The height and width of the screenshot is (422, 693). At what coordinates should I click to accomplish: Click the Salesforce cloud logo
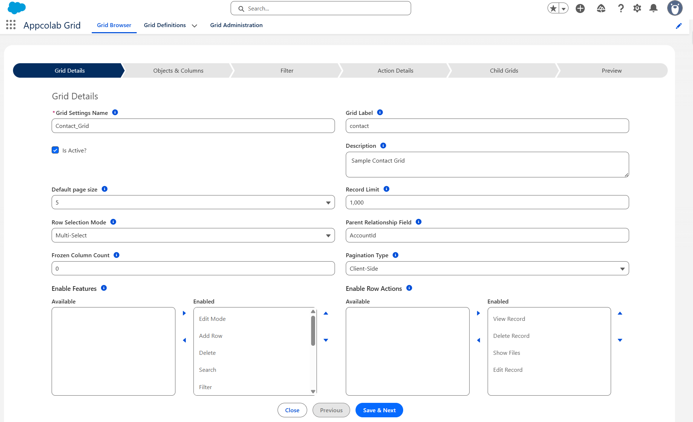click(x=17, y=8)
